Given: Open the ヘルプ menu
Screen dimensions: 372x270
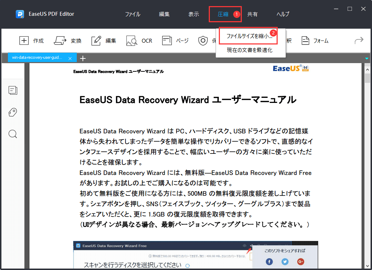Looking at the screenshot, I should click(283, 14).
